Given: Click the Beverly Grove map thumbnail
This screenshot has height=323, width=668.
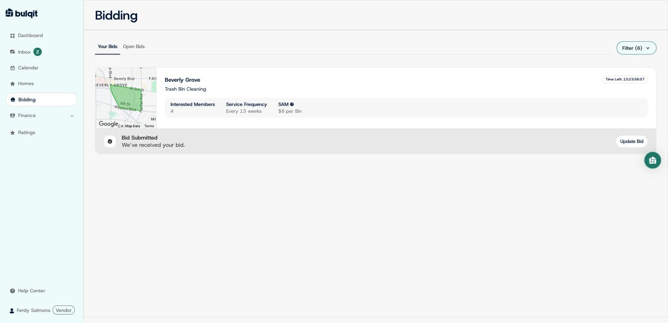Looking at the screenshot, I should coord(126,98).
